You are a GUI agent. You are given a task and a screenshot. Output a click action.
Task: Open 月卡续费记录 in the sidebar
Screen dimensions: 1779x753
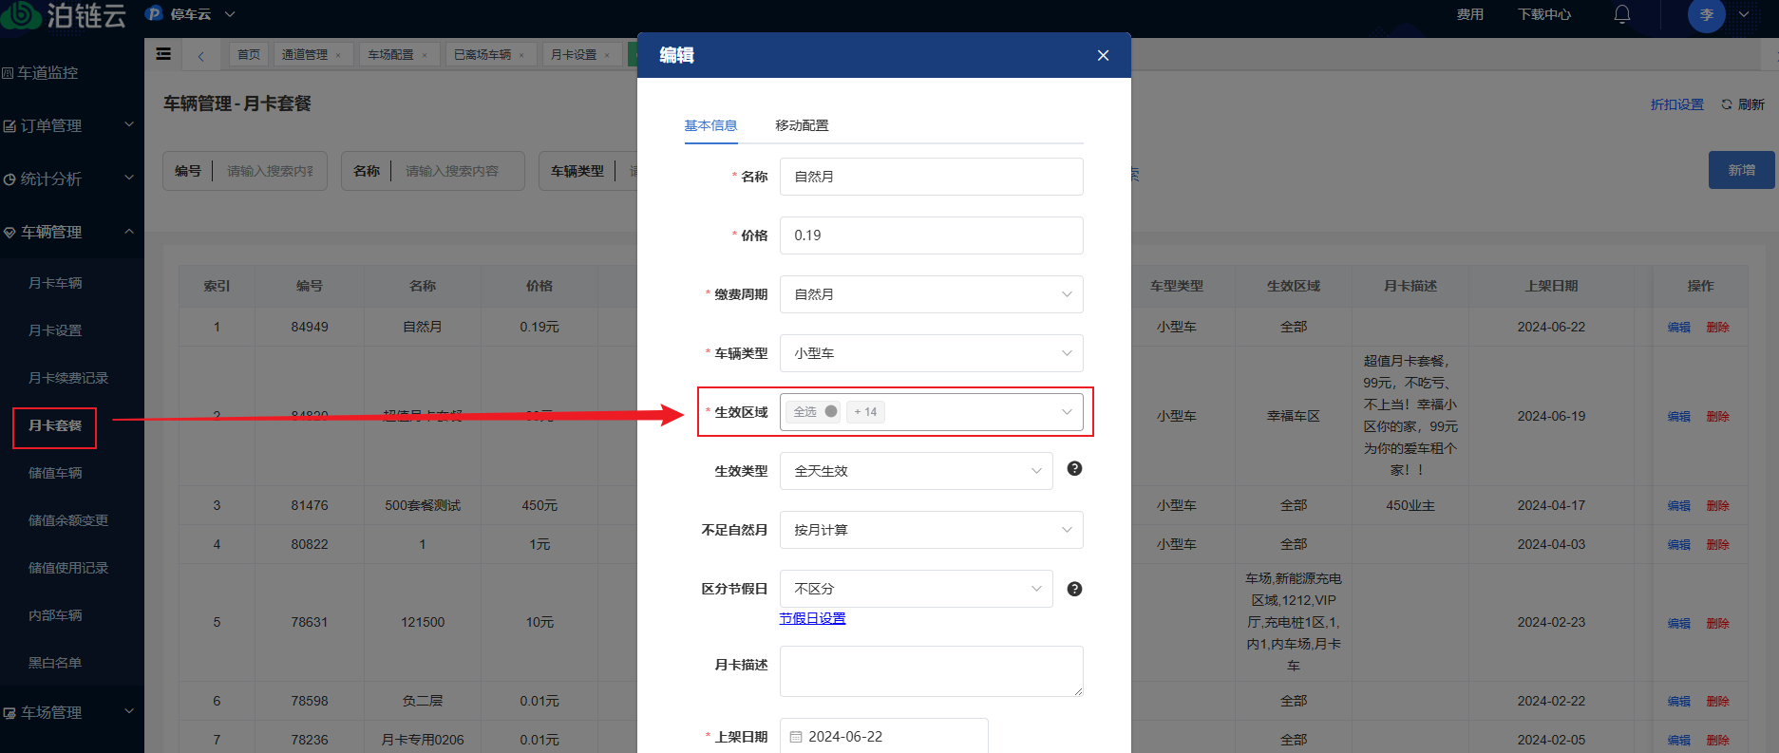coord(68,378)
